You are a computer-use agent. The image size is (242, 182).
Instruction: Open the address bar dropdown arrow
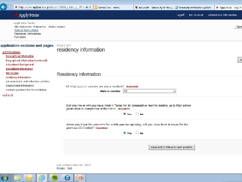83,7
